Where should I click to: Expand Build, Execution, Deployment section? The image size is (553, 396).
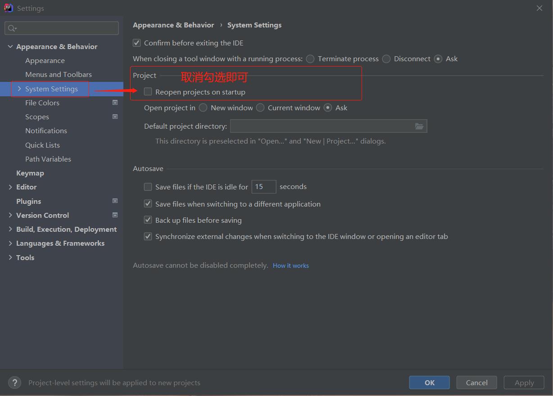point(10,229)
